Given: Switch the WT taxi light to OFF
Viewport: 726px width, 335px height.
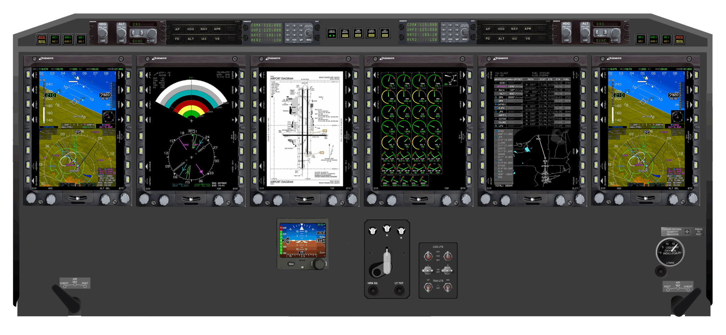Looking at the screenshot, I should click(428, 288).
